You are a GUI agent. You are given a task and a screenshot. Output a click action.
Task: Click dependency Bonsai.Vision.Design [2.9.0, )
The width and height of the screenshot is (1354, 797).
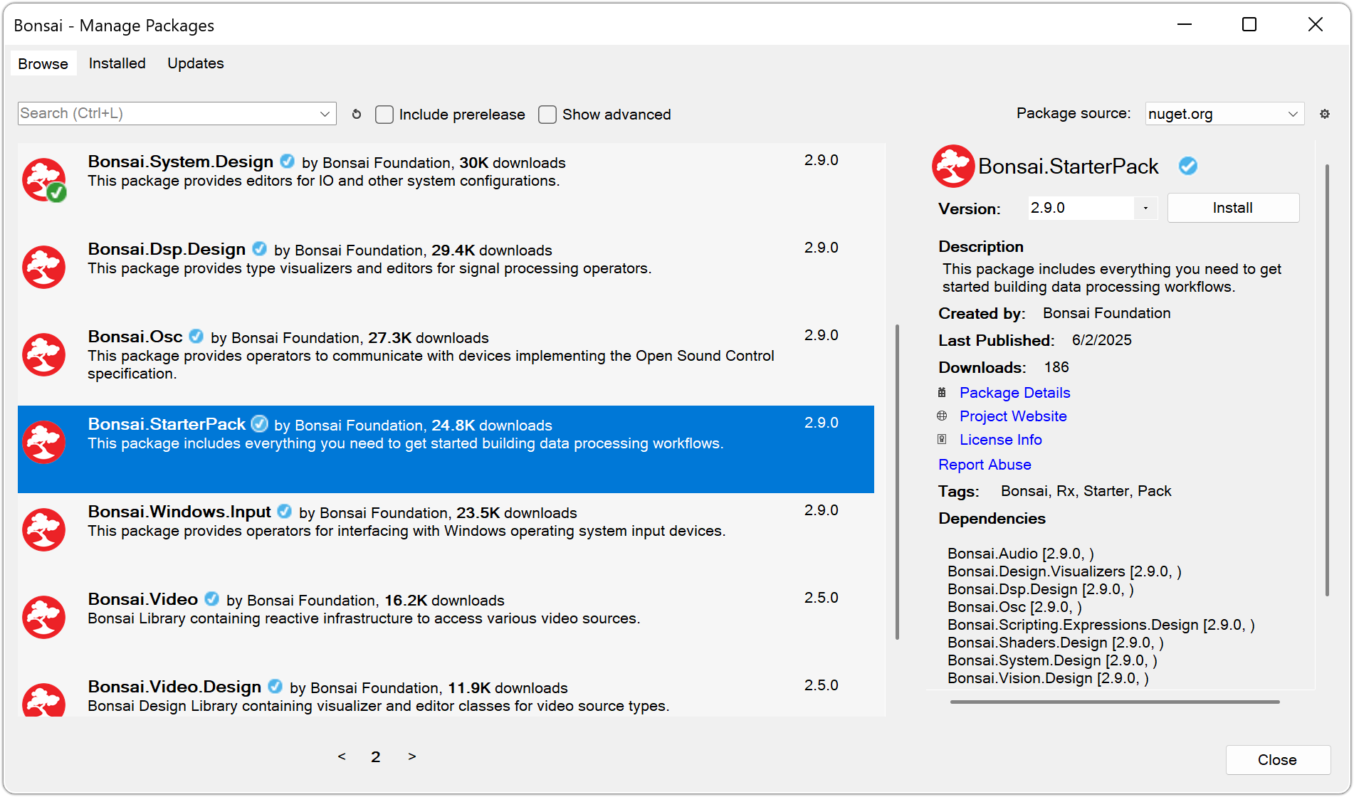pos(1048,678)
